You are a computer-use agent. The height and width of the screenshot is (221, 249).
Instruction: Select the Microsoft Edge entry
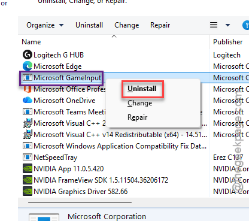click(x=57, y=66)
